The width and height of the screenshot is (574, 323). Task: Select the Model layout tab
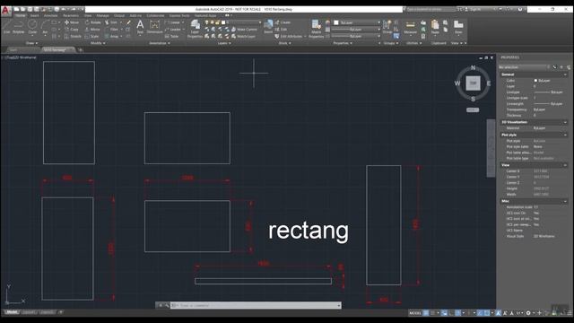tap(12, 312)
